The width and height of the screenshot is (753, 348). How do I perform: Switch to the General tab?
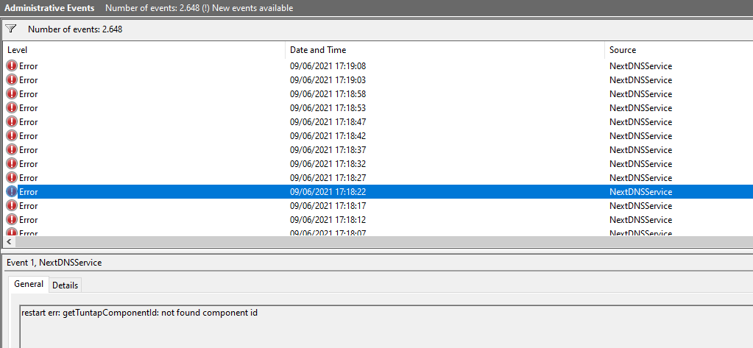coord(29,284)
